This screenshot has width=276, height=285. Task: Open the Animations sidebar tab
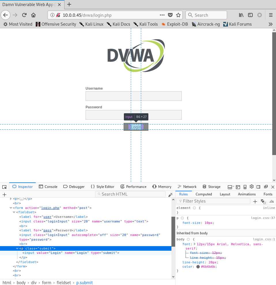pyautogui.click(x=247, y=194)
